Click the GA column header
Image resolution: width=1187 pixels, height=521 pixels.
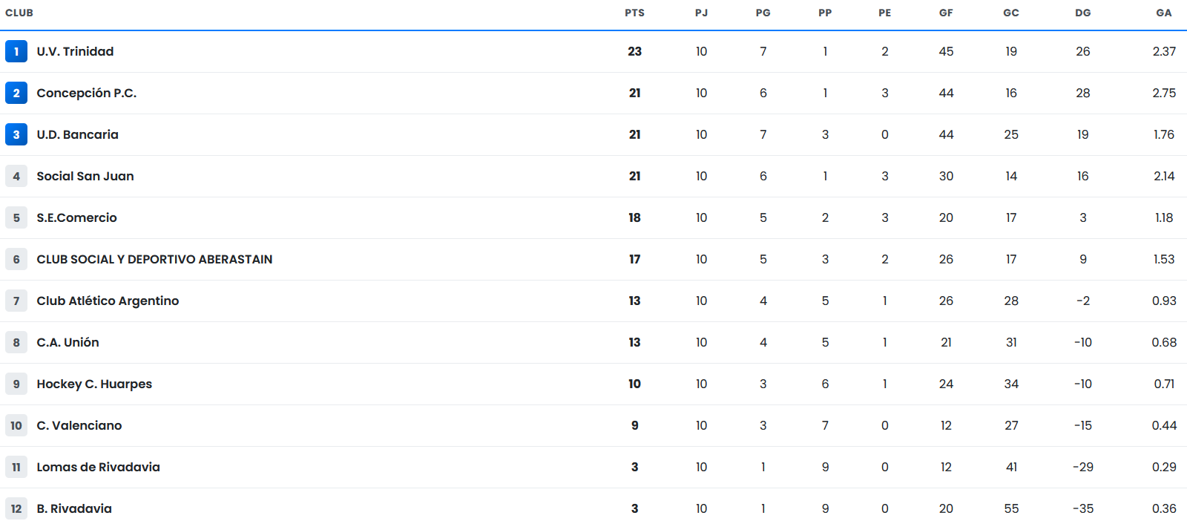point(1164,13)
